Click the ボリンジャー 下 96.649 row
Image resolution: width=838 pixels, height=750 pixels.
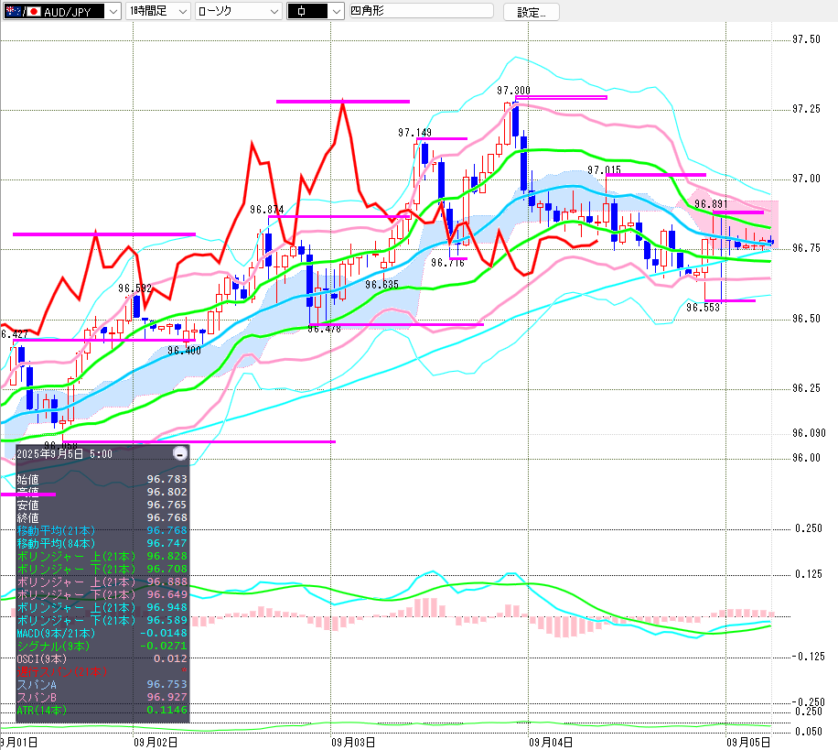point(102,595)
